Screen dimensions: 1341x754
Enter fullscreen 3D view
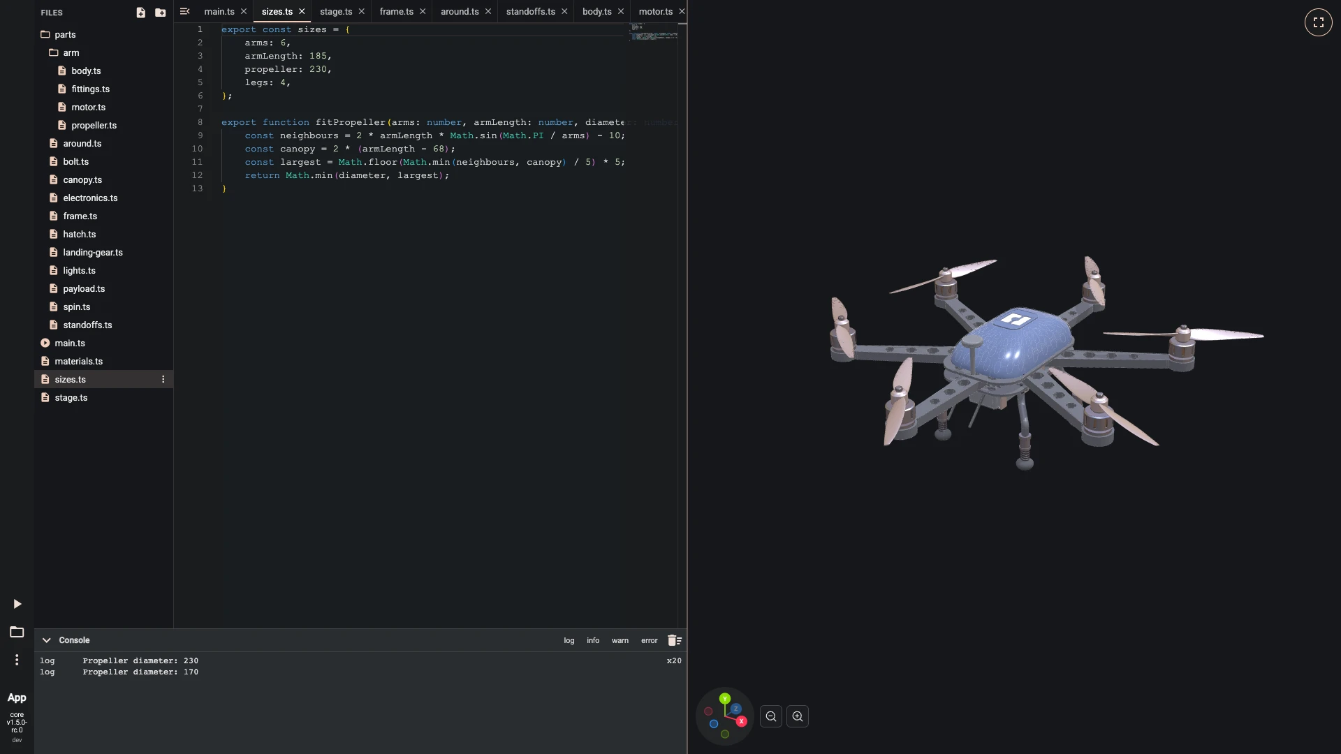[x=1319, y=22]
